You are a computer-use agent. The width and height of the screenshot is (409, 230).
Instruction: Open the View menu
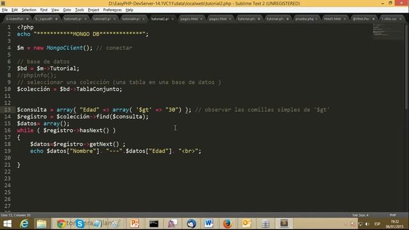point(55,10)
